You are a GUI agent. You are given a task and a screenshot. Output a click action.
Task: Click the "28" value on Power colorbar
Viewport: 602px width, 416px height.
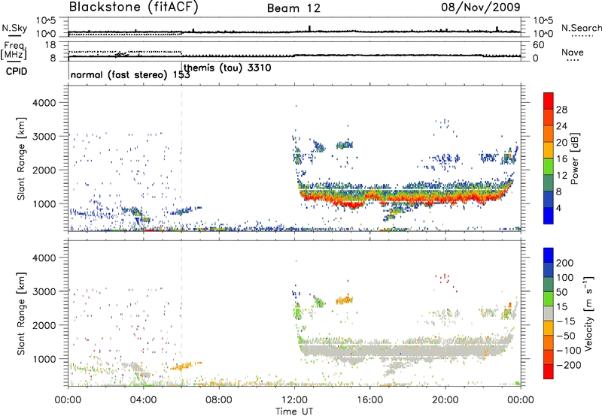561,110
